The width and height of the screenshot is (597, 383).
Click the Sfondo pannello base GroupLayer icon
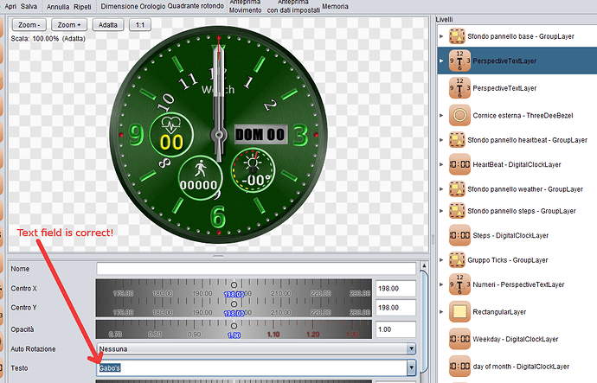pos(457,36)
